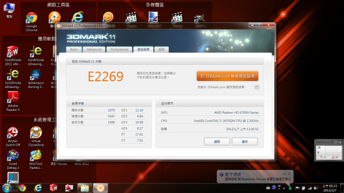Click AMD Radeon HD 6700M Series text
Image resolution: width=344 pixels, height=193 pixels.
tap(236, 113)
